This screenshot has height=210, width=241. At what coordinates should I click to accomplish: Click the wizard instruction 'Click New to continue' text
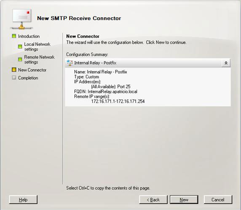point(166,43)
